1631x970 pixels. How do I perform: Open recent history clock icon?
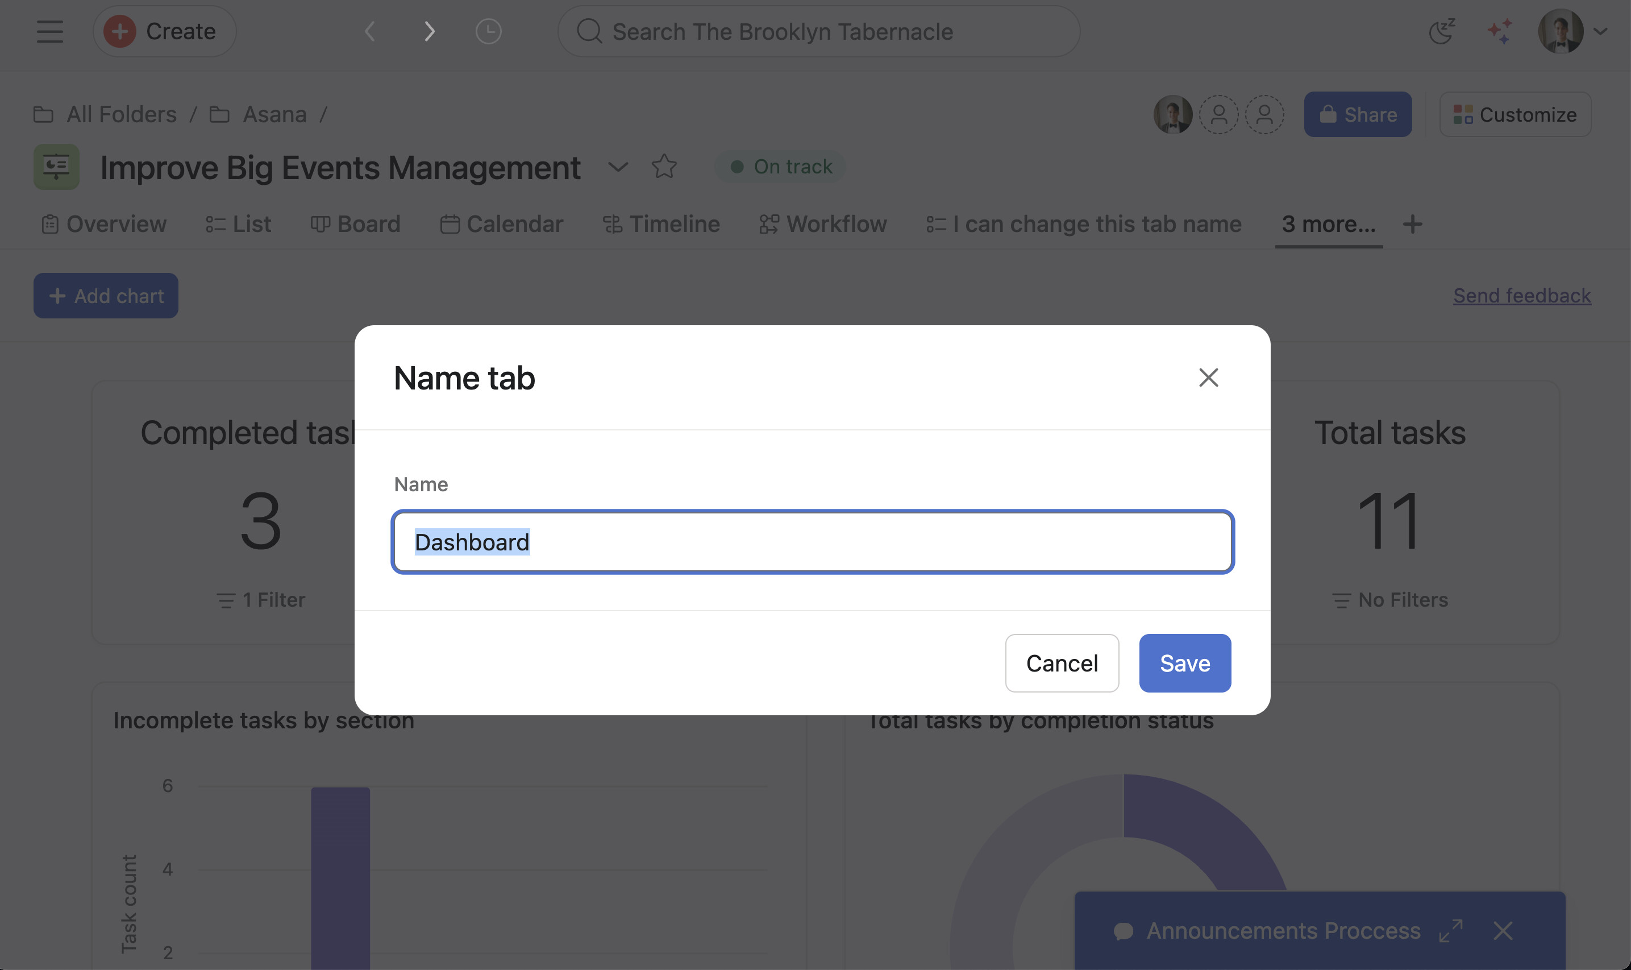[488, 31]
